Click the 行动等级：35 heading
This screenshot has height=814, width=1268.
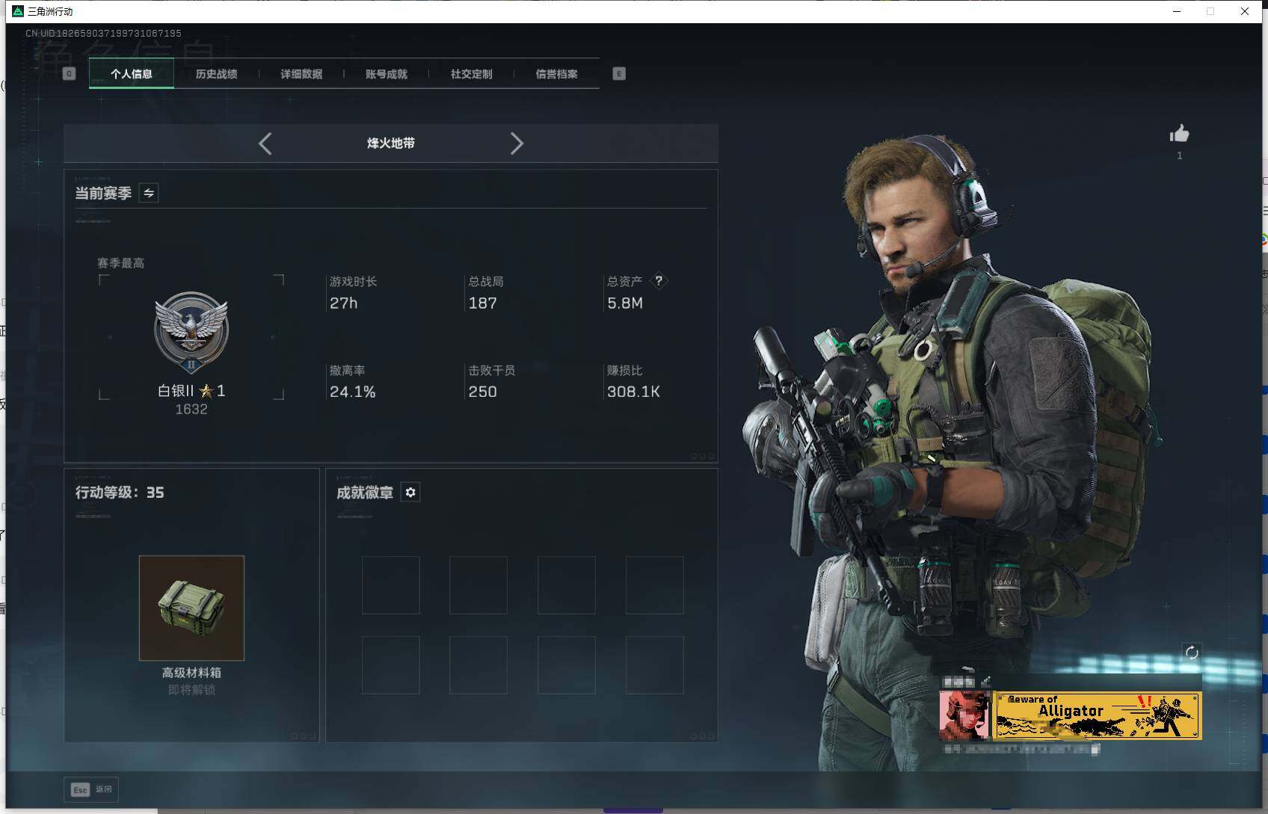click(120, 493)
